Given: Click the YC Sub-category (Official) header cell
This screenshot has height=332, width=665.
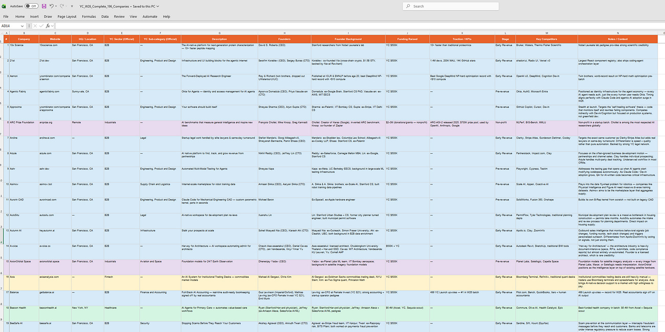Looking at the screenshot, I should click(160, 39).
